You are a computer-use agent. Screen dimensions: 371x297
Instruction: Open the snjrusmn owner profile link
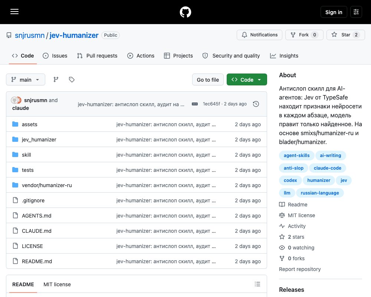[30, 35]
